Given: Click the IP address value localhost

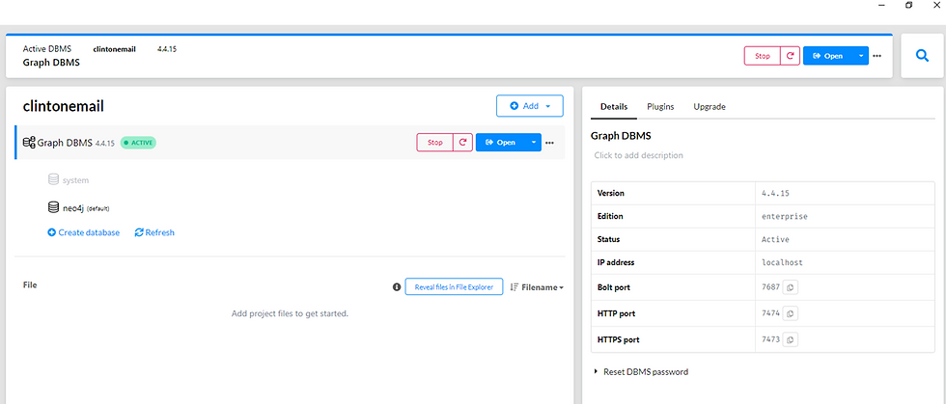Looking at the screenshot, I should coord(782,263).
